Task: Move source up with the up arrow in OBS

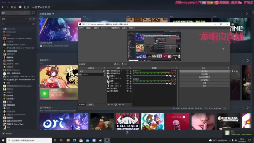Action: tap(120, 105)
